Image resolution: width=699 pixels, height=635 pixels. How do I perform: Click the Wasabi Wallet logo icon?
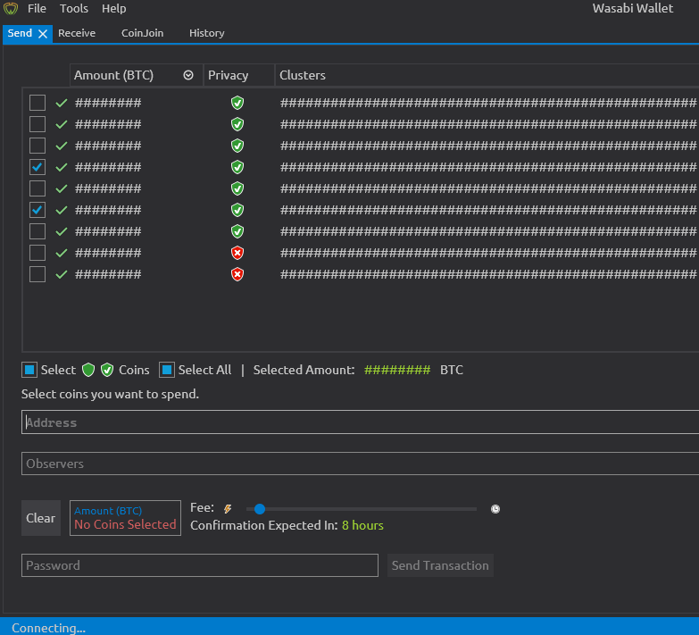point(11,8)
